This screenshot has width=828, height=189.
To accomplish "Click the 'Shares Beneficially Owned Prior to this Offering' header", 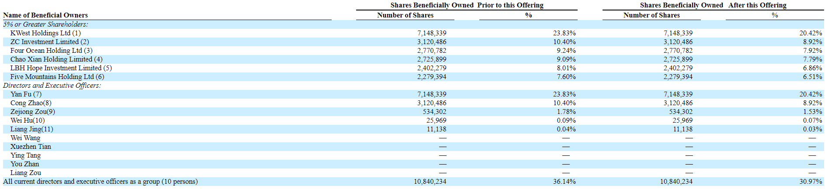I will click(467, 5).
